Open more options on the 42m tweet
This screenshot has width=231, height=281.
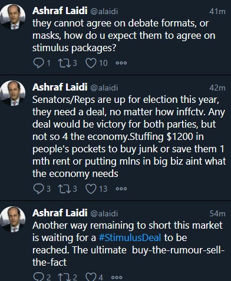(121, 189)
